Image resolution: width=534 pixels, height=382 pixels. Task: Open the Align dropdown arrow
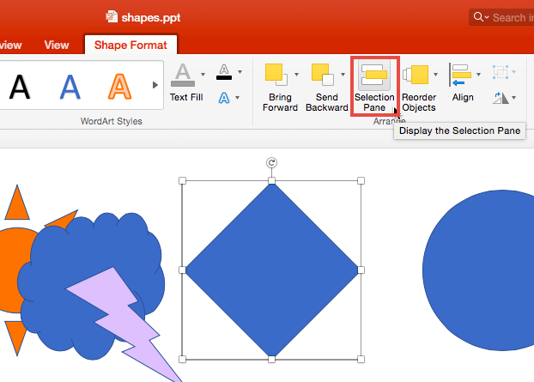coord(479,74)
